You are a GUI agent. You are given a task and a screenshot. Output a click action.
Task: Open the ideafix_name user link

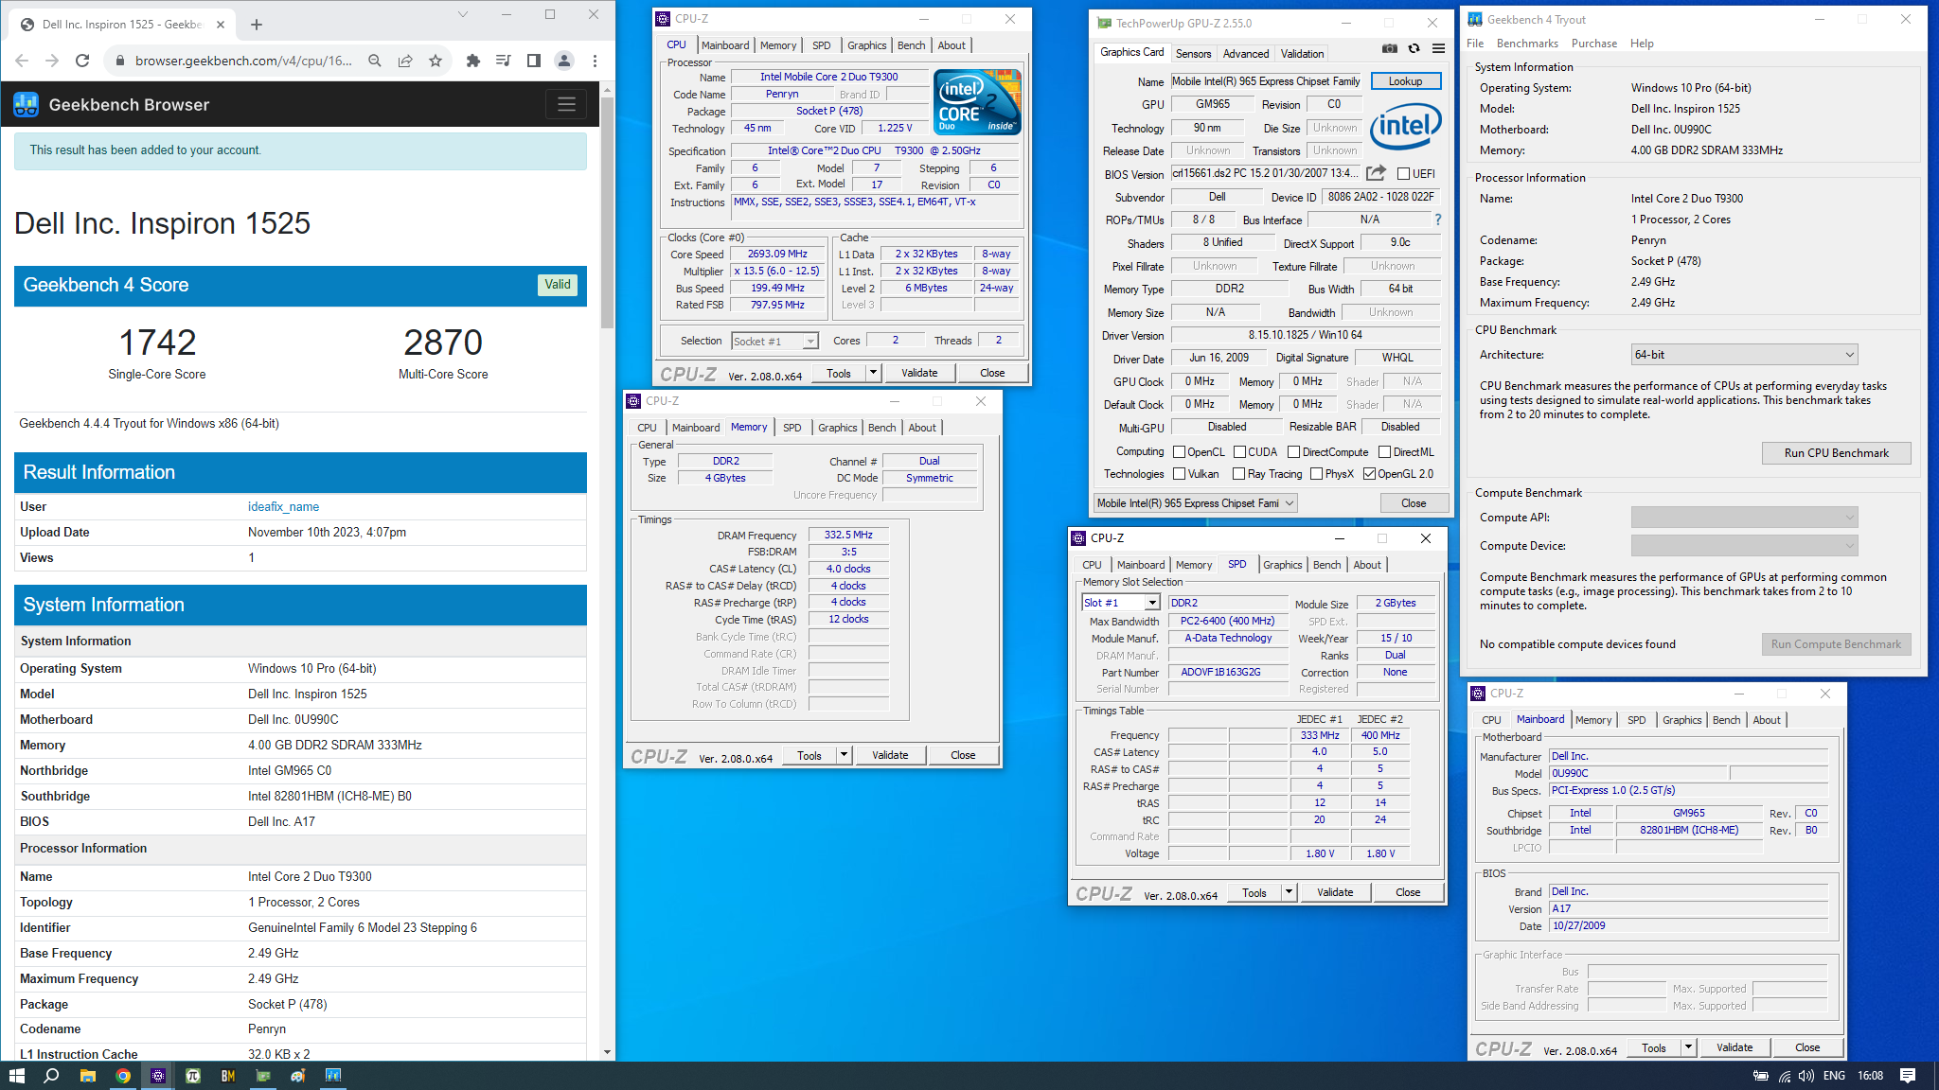tap(283, 507)
